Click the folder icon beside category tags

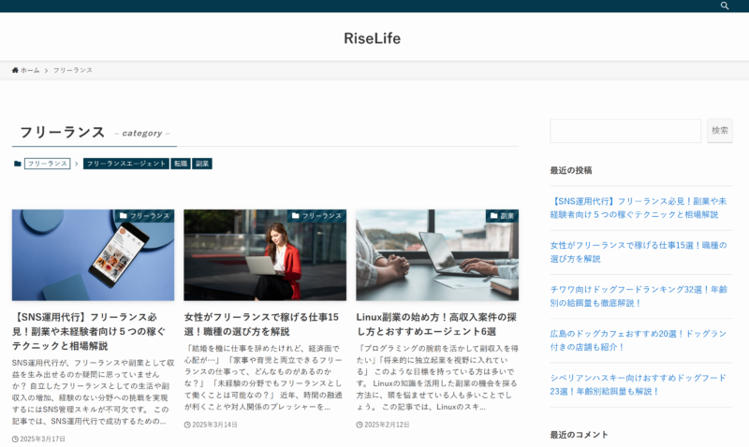18,164
